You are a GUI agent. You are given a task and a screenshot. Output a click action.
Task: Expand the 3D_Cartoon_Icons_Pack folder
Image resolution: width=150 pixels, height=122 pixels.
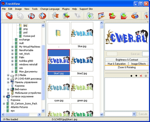(4, 104)
